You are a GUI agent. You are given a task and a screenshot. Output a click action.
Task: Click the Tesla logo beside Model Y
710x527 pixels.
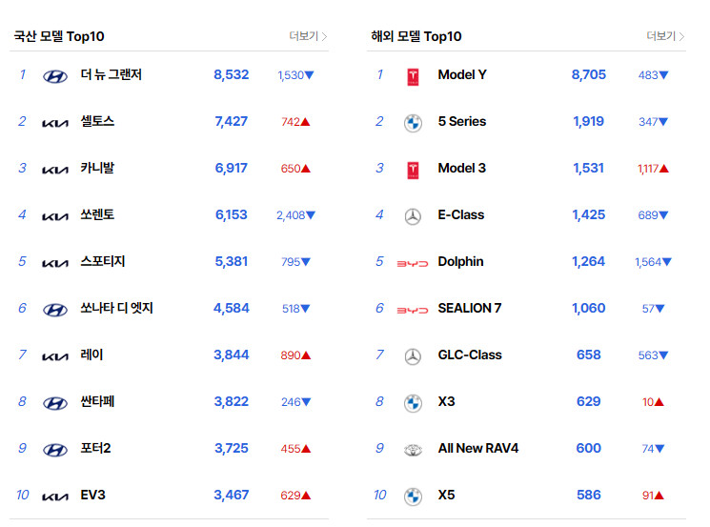click(x=413, y=76)
